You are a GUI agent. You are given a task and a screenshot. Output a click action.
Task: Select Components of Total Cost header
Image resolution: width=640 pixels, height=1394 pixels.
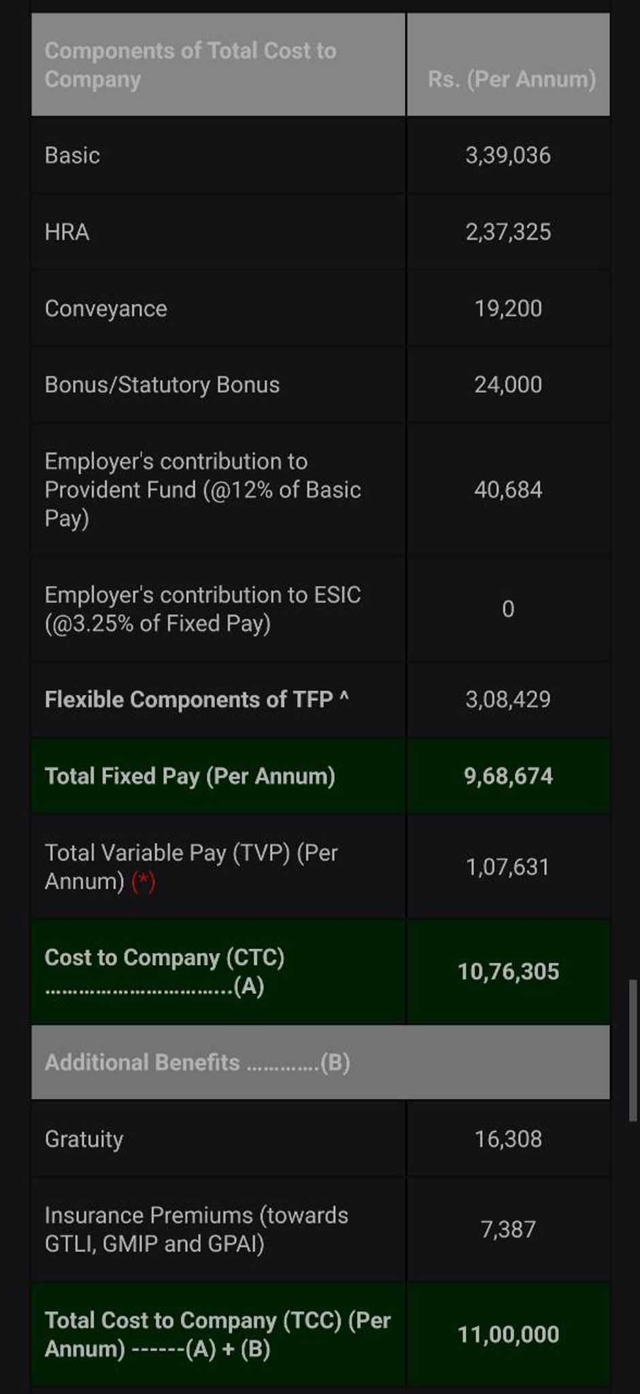[x=190, y=65]
